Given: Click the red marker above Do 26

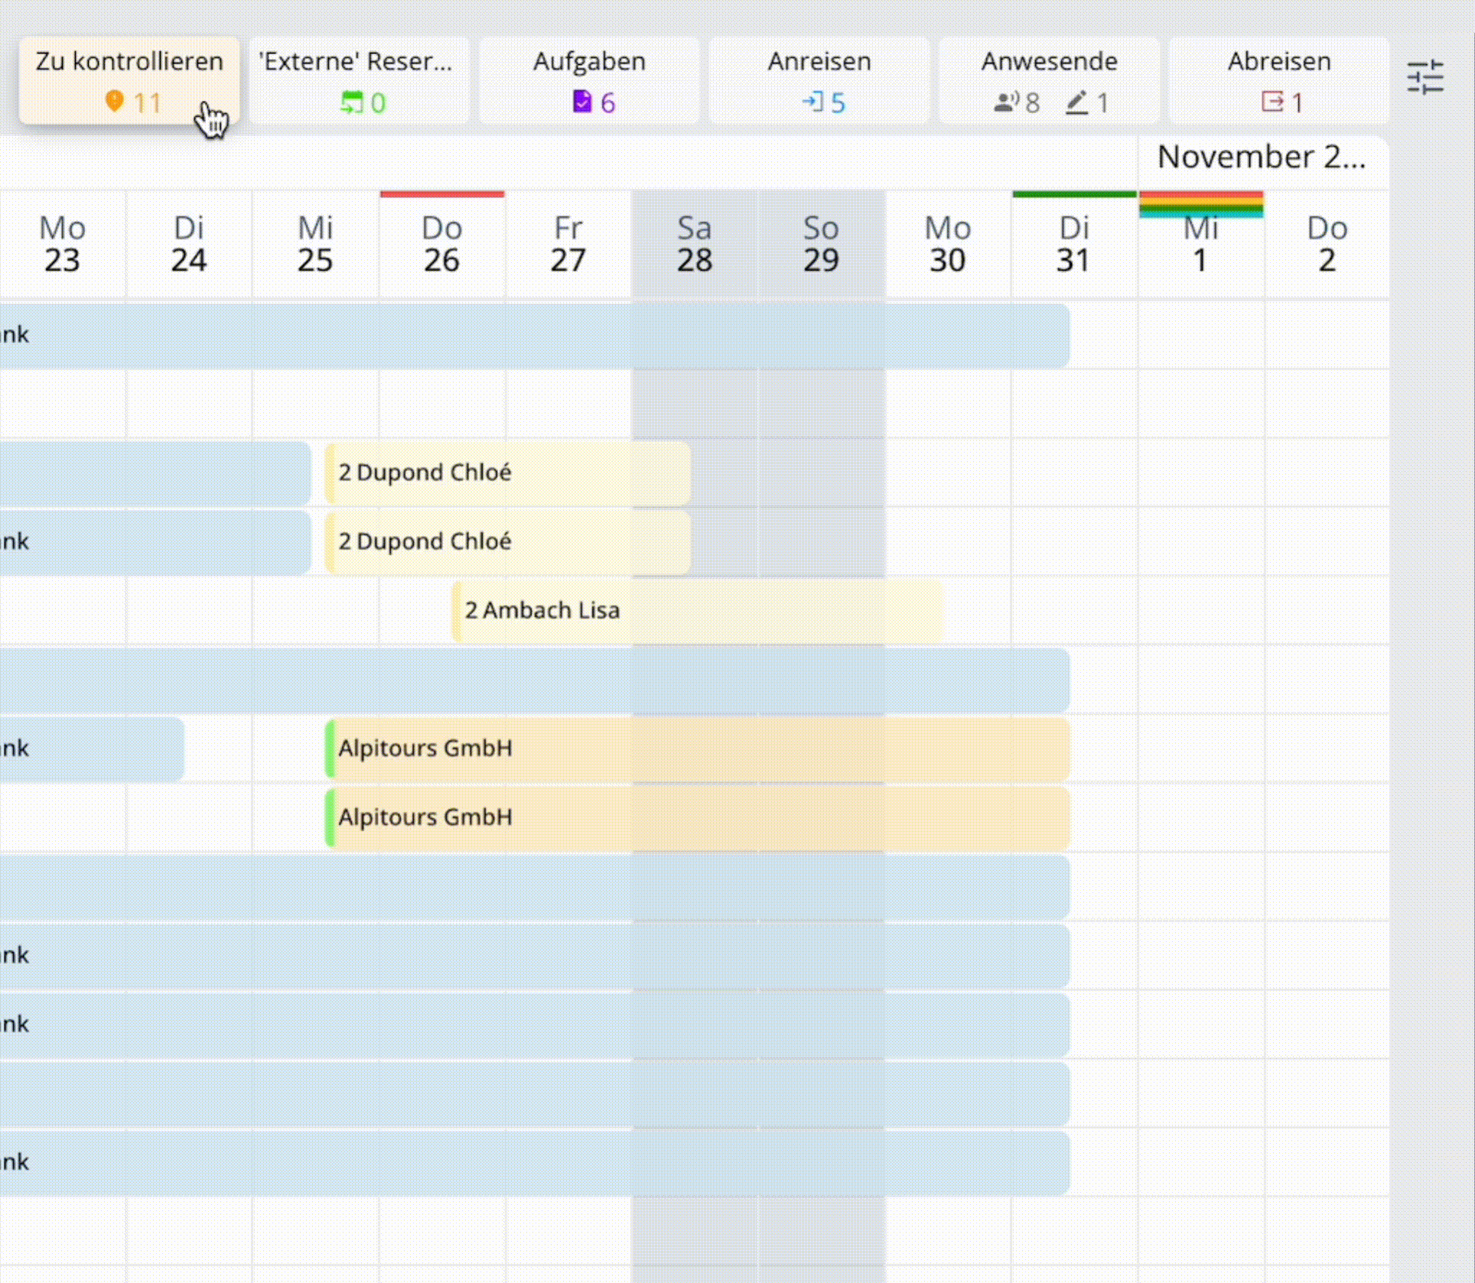Looking at the screenshot, I should click(x=442, y=194).
